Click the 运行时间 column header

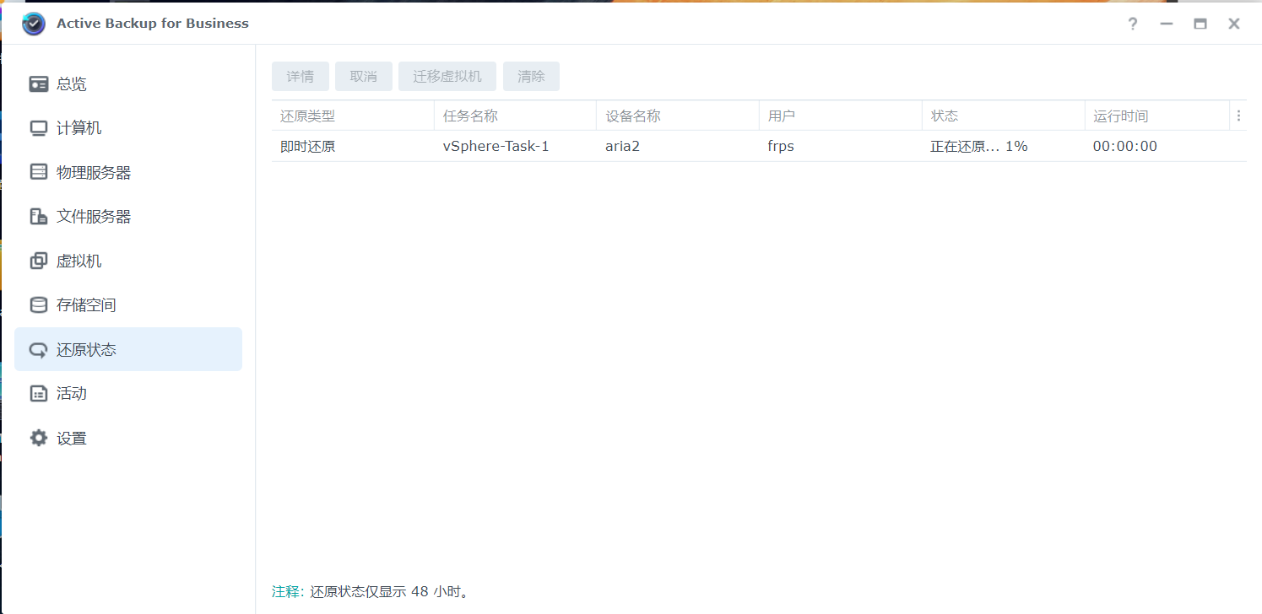1157,116
